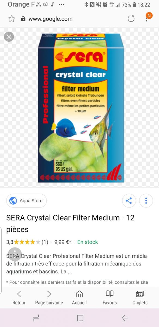Tap Android recent apps navigation icon

[36, 318]
